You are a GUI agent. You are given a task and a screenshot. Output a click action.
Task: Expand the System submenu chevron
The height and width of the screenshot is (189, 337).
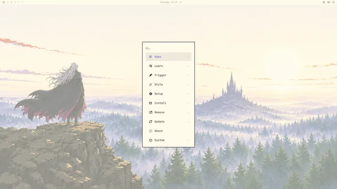pyautogui.click(x=189, y=140)
